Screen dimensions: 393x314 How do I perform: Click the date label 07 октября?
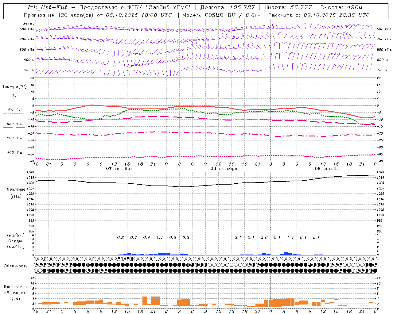coord(119,169)
